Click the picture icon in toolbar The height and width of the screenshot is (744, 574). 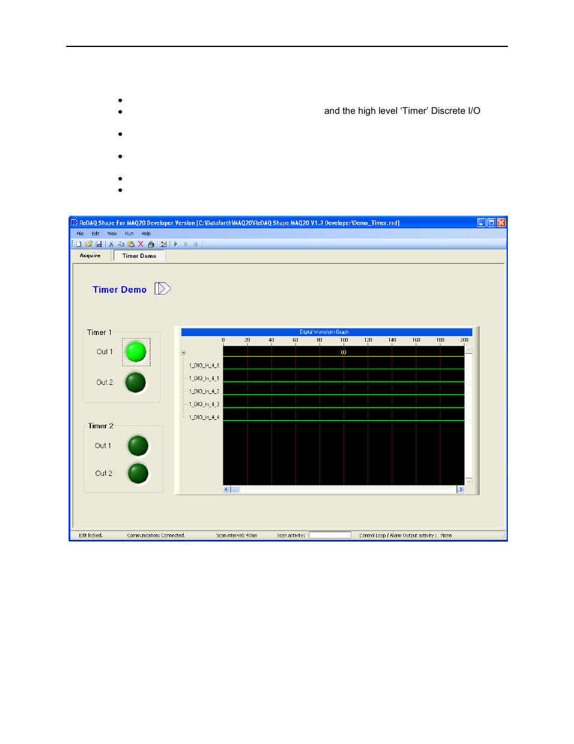point(163,244)
